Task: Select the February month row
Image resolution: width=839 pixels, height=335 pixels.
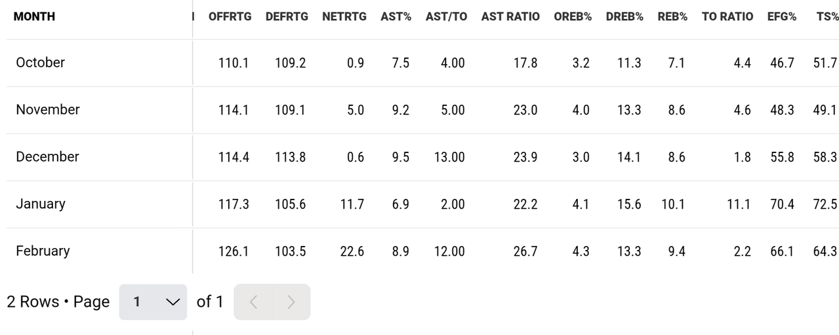Action: point(422,251)
